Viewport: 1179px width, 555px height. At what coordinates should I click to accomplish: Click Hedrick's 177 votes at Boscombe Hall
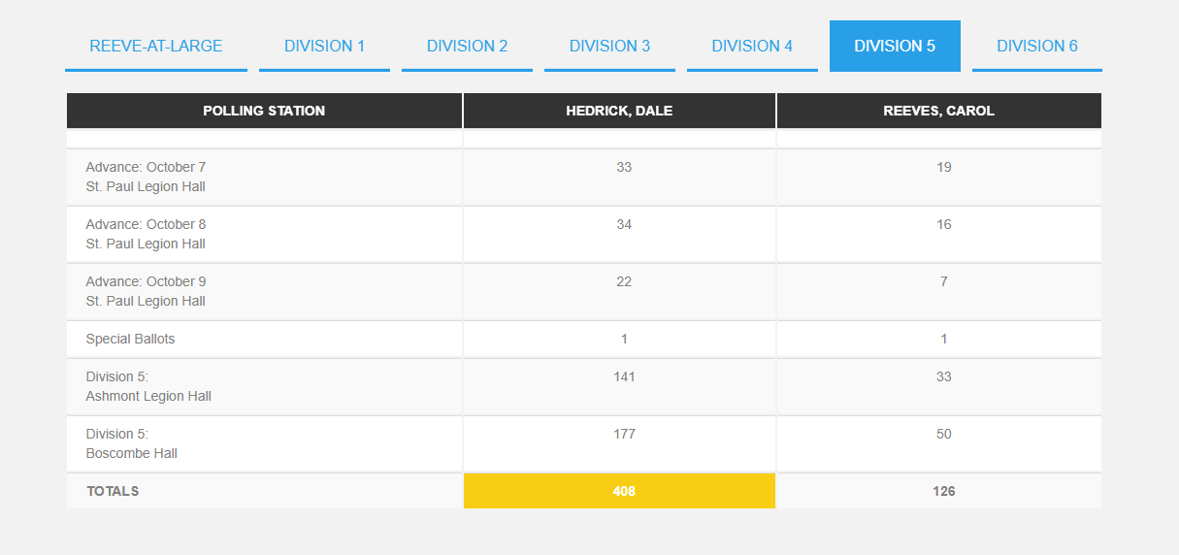624,434
